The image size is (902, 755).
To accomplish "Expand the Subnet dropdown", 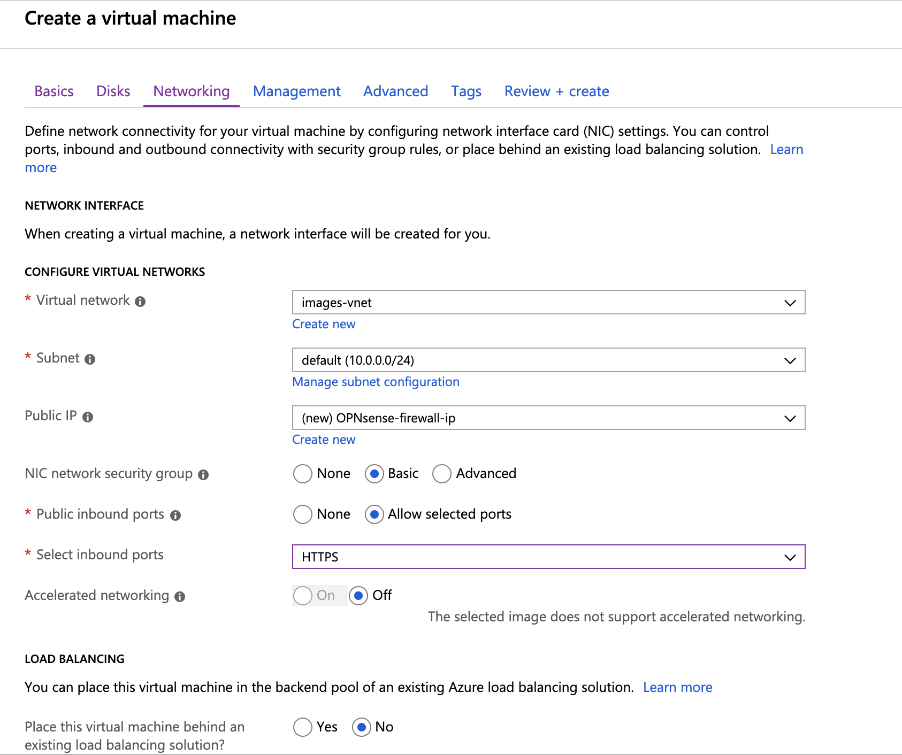I will (548, 360).
